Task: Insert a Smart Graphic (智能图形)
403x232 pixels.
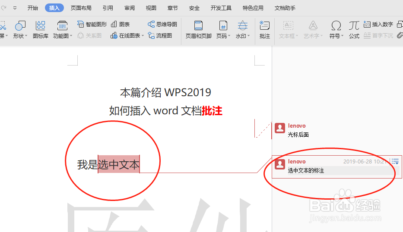Action: tap(92, 25)
